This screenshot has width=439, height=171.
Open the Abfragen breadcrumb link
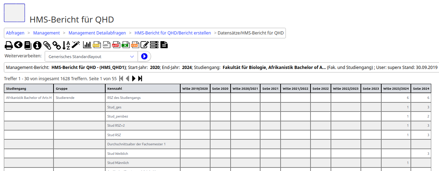coord(15,33)
